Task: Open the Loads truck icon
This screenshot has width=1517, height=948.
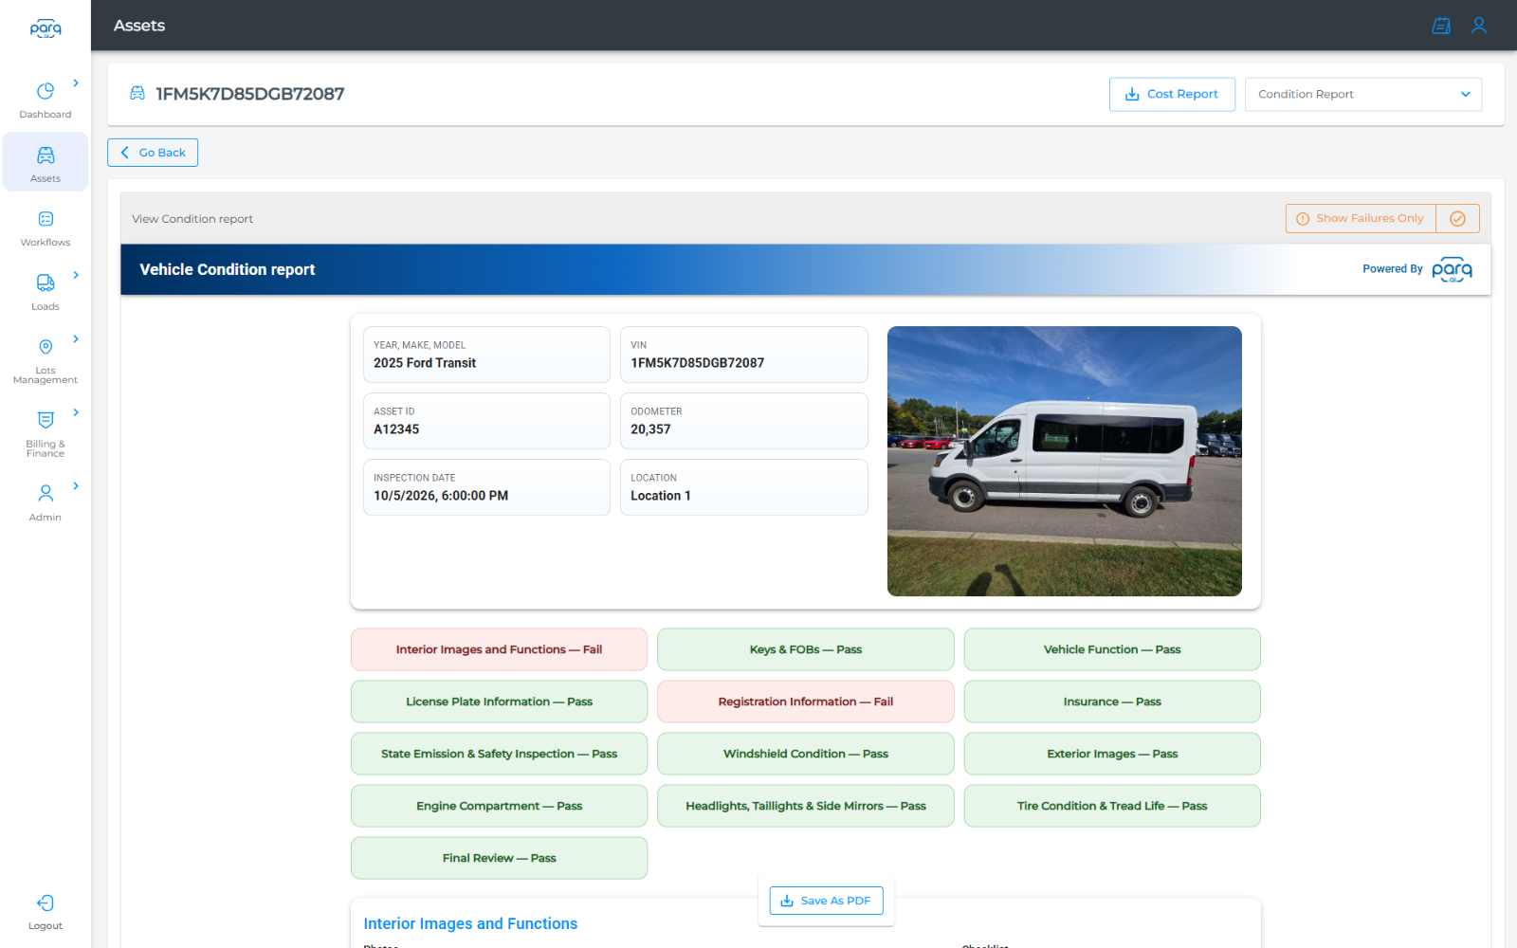Action: 46,283
